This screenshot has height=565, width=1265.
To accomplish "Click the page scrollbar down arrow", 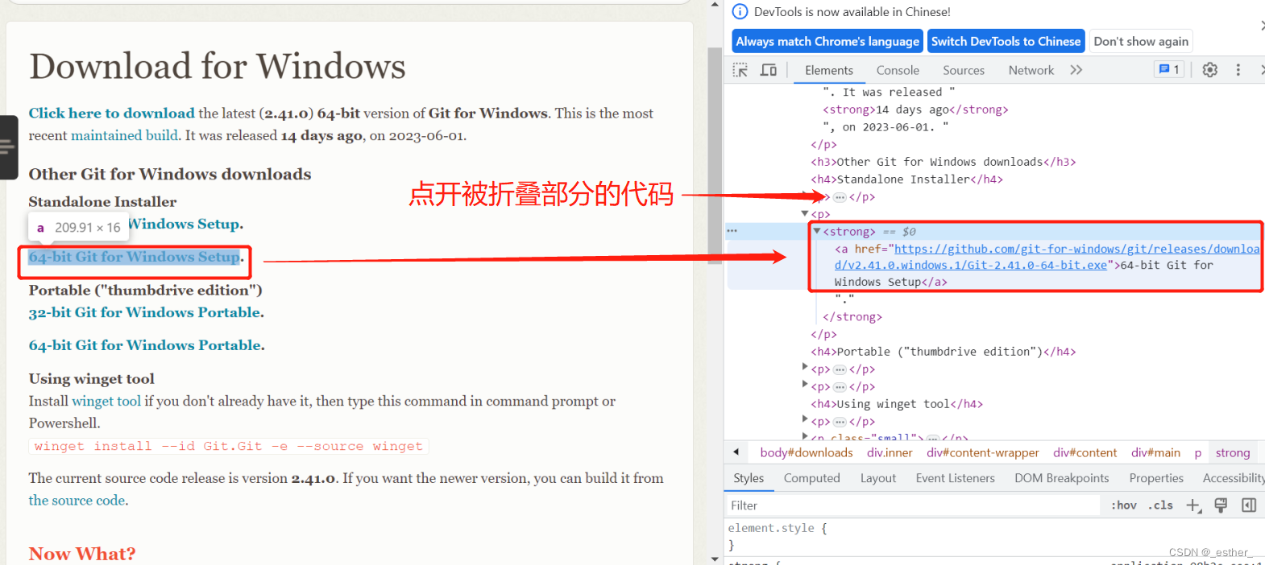I will pos(715,559).
